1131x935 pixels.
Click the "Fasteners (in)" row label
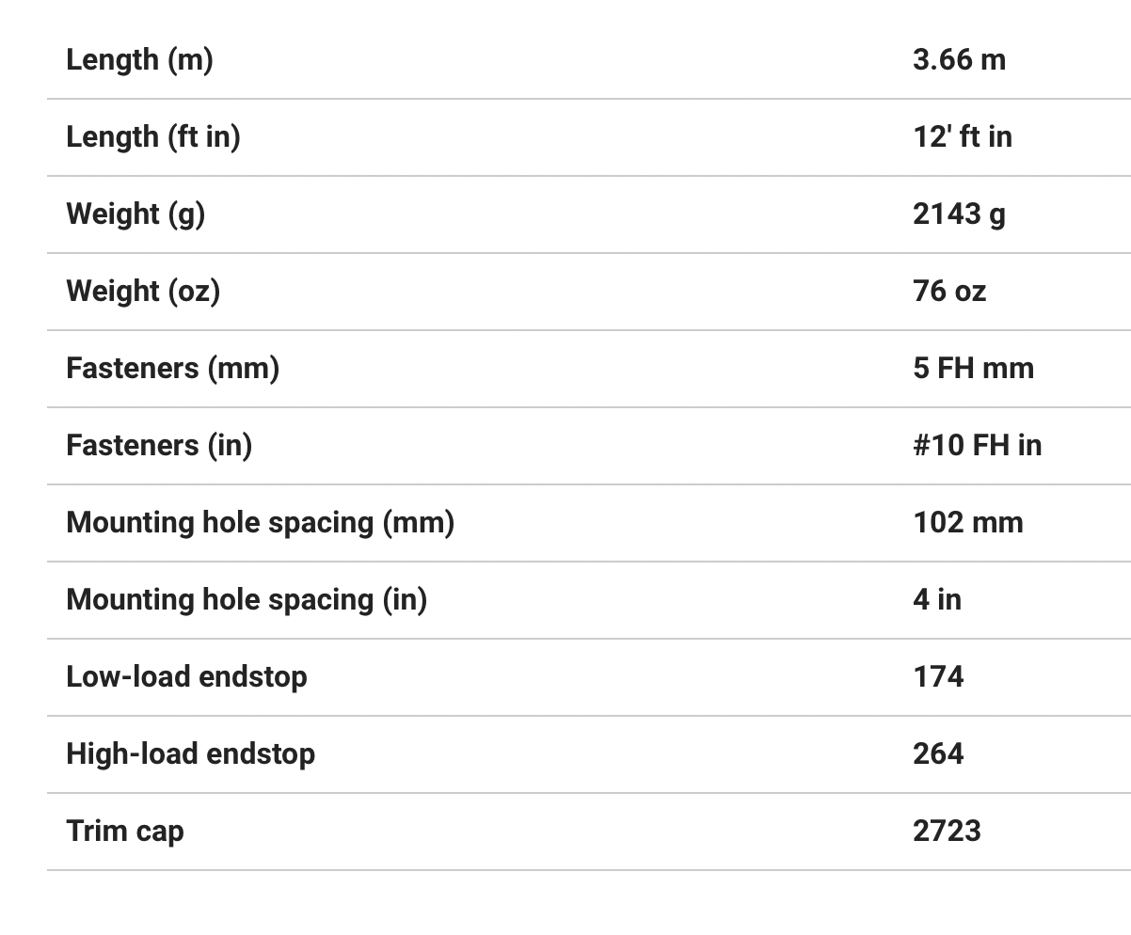158,445
